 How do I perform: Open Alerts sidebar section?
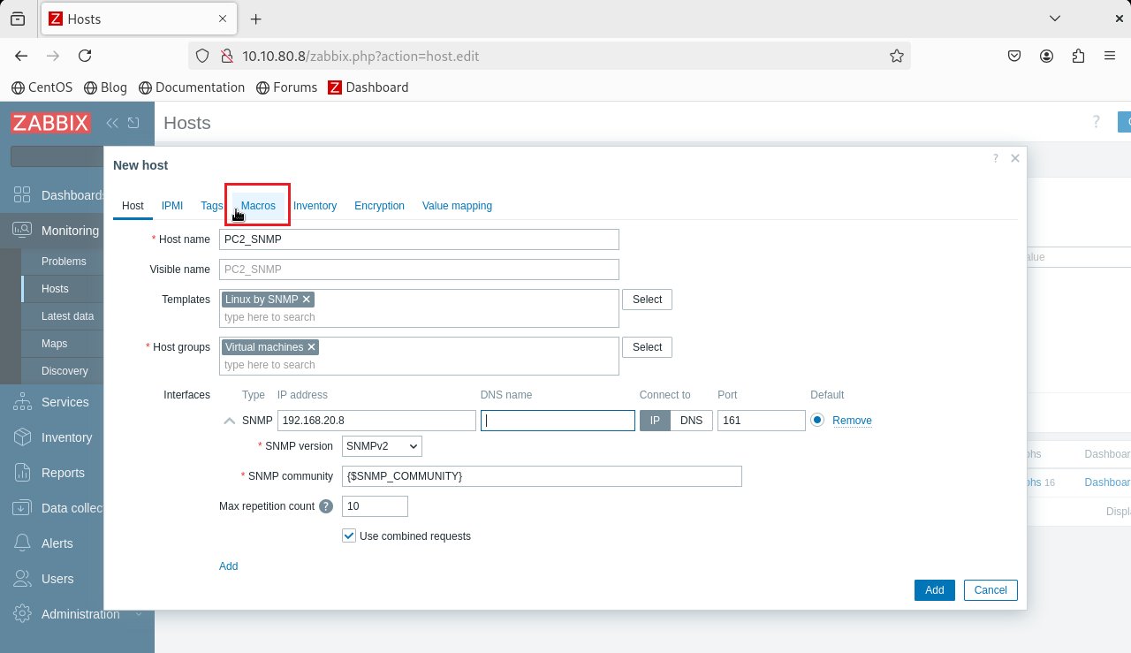[58, 543]
